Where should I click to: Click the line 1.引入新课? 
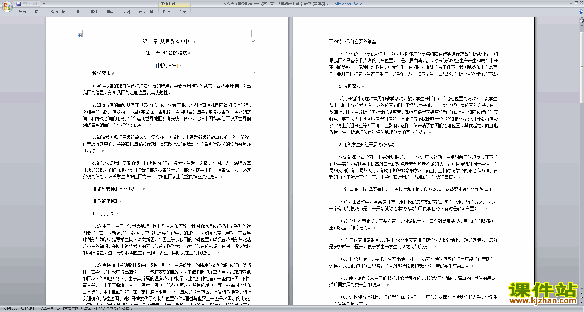click(103, 214)
